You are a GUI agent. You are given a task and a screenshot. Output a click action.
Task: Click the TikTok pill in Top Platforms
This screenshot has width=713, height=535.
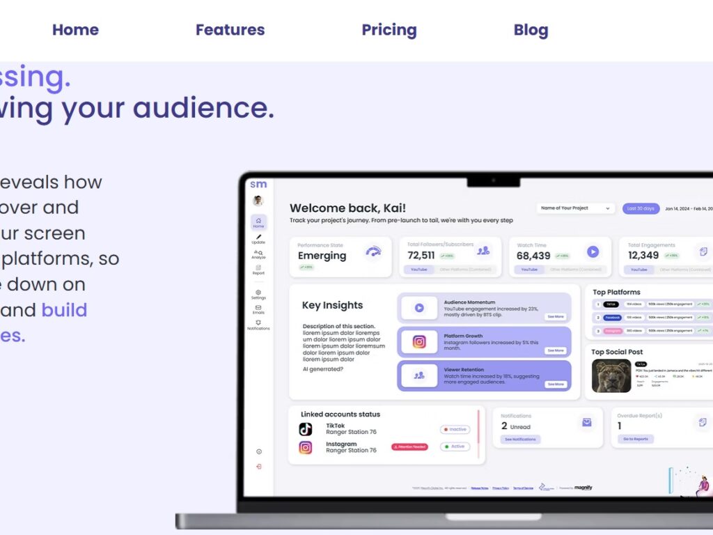click(611, 304)
